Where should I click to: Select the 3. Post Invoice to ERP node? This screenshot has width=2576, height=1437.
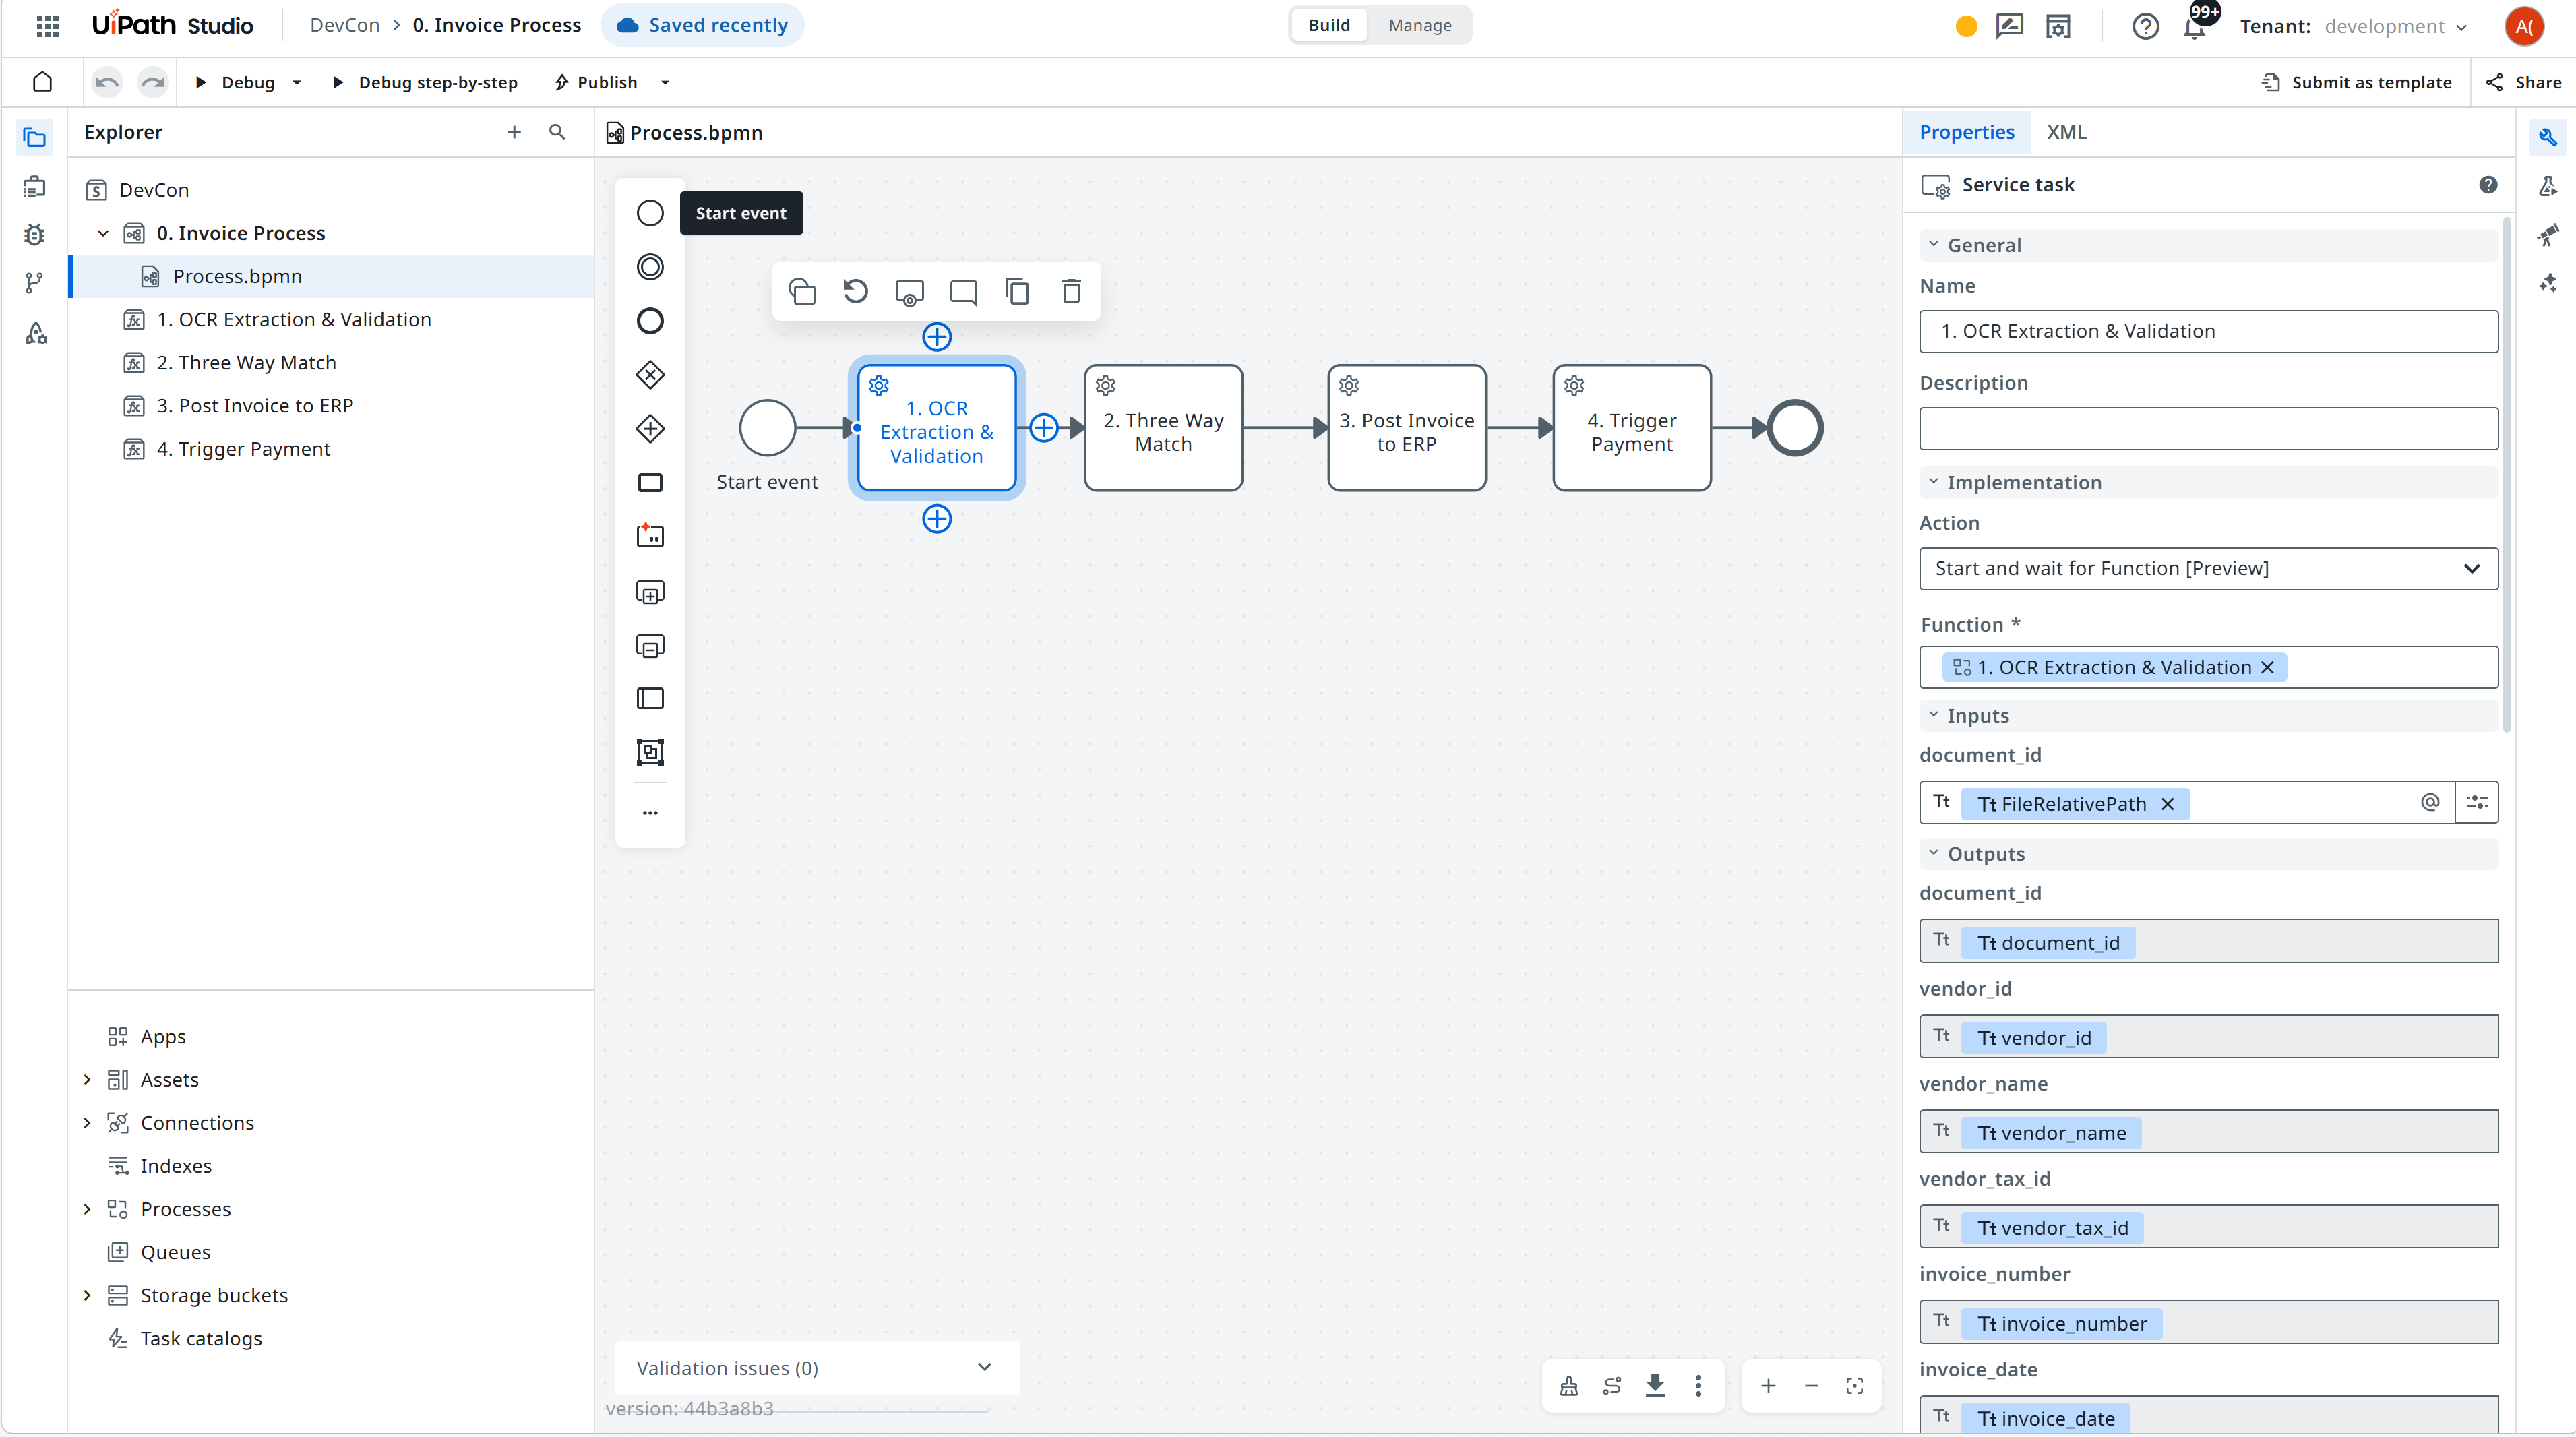click(1406, 428)
